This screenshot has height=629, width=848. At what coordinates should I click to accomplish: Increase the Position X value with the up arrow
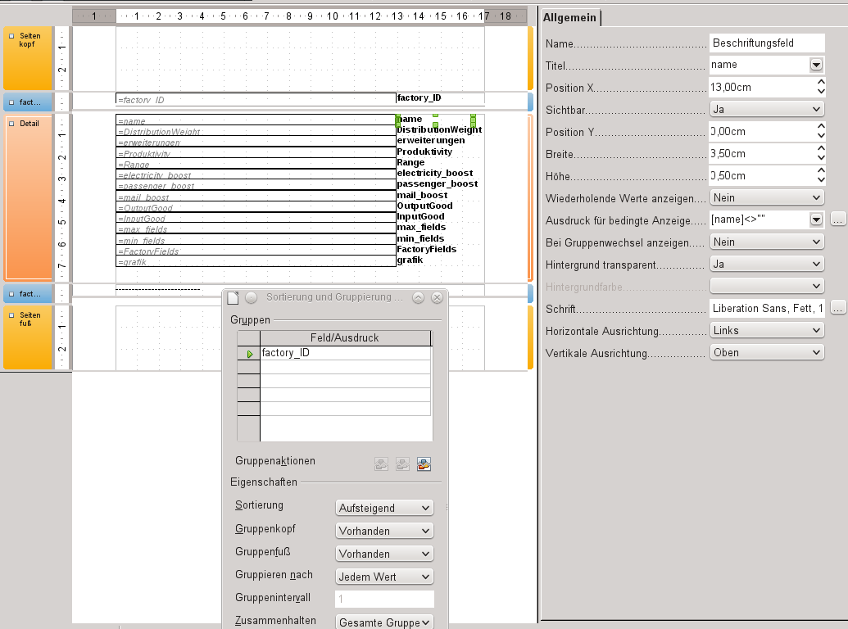(x=821, y=82)
